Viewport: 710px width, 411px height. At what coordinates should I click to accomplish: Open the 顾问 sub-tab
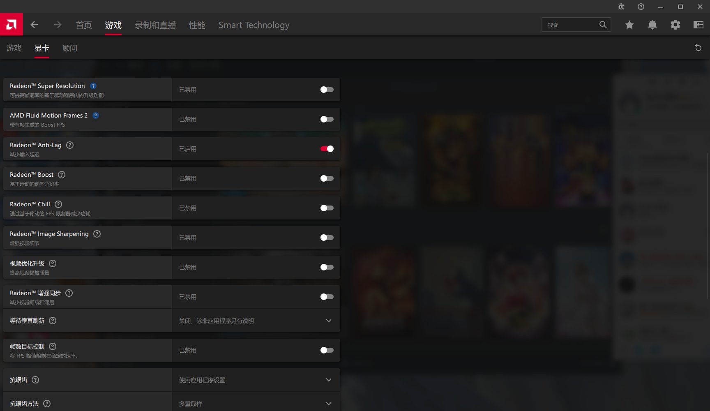(70, 48)
